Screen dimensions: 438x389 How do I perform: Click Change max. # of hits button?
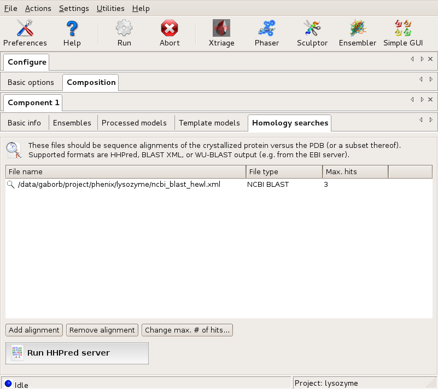(188, 330)
